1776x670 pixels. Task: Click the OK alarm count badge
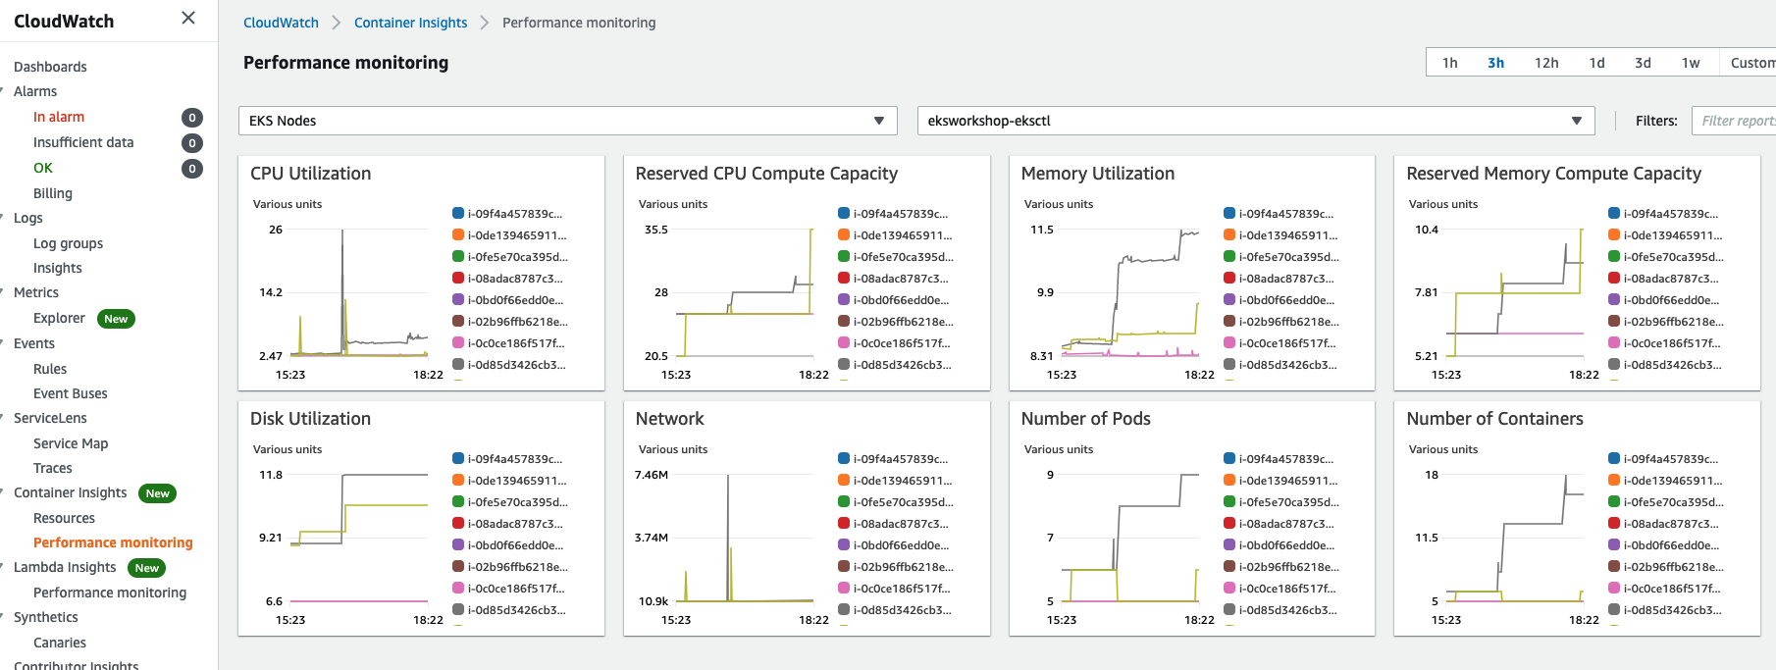(192, 169)
